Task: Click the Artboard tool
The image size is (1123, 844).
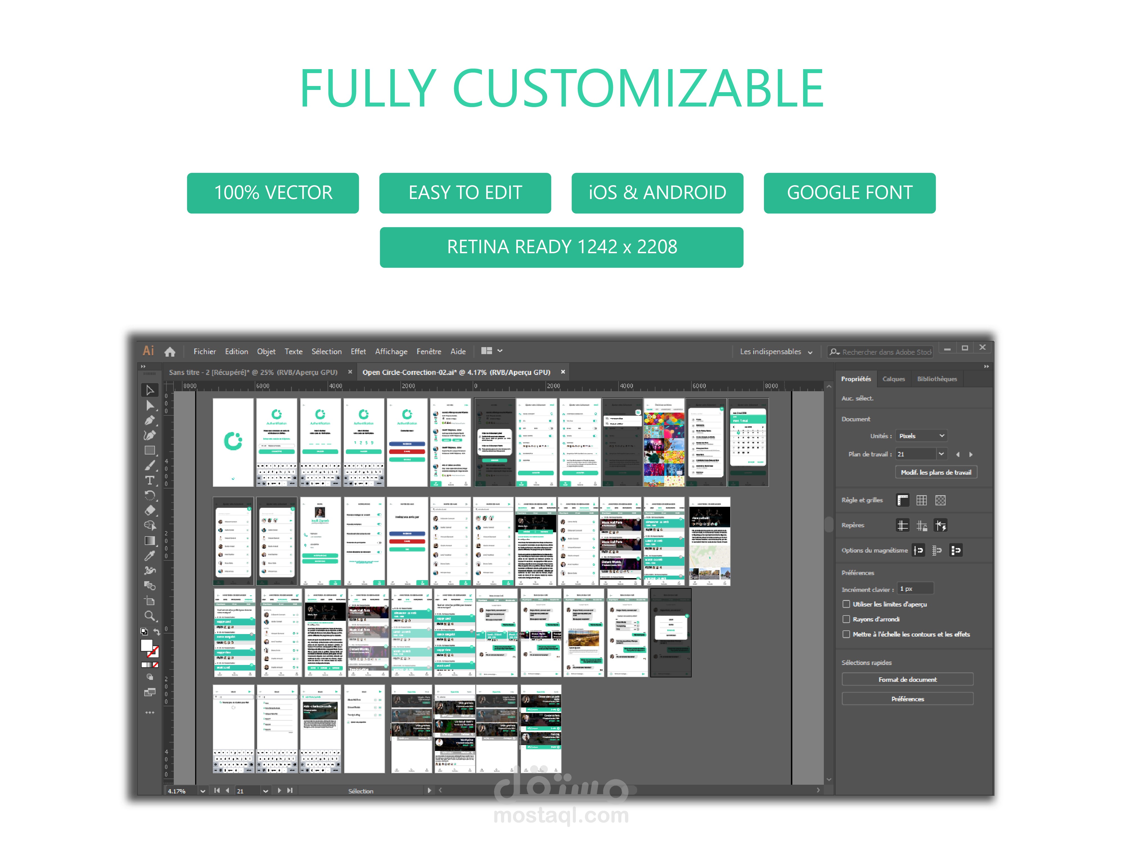Action: [149, 601]
